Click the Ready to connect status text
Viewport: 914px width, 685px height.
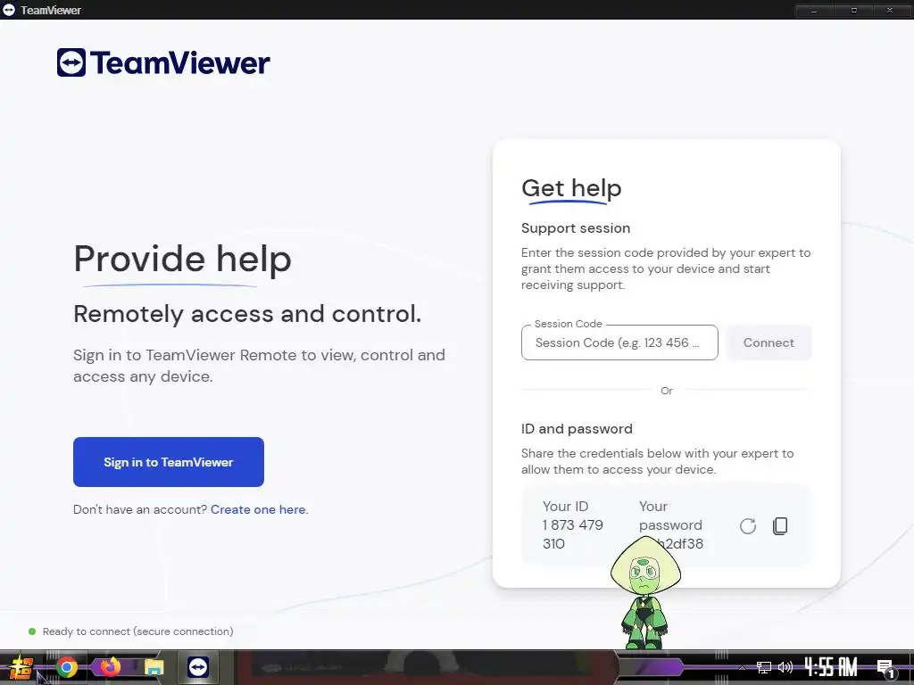137,631
